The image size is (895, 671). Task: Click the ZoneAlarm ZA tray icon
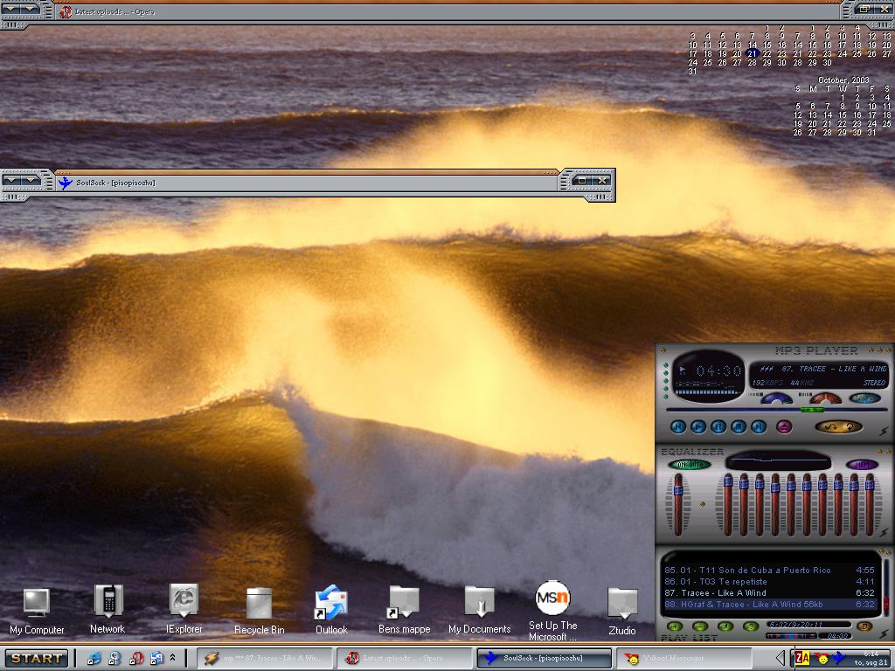pos(802,658)
